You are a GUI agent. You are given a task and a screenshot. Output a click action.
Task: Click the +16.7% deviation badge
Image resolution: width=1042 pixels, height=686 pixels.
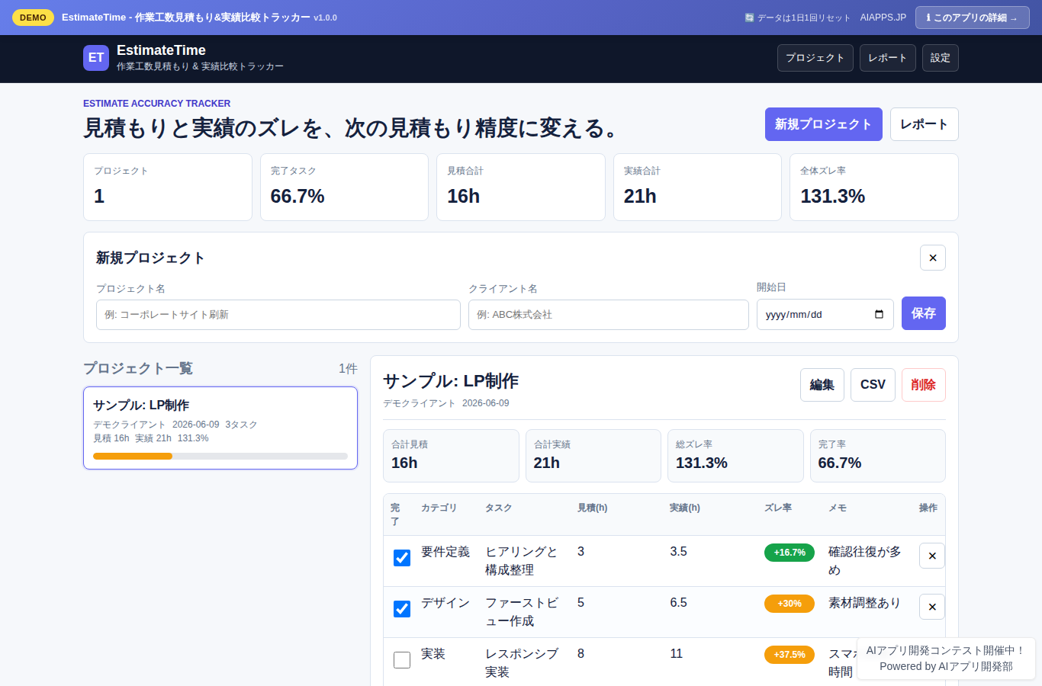coord(790,553)
